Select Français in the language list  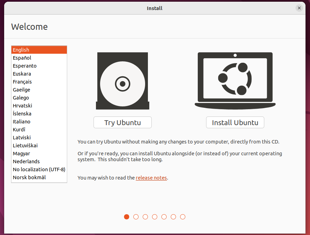pyautogui.click(x=39, y=82)
